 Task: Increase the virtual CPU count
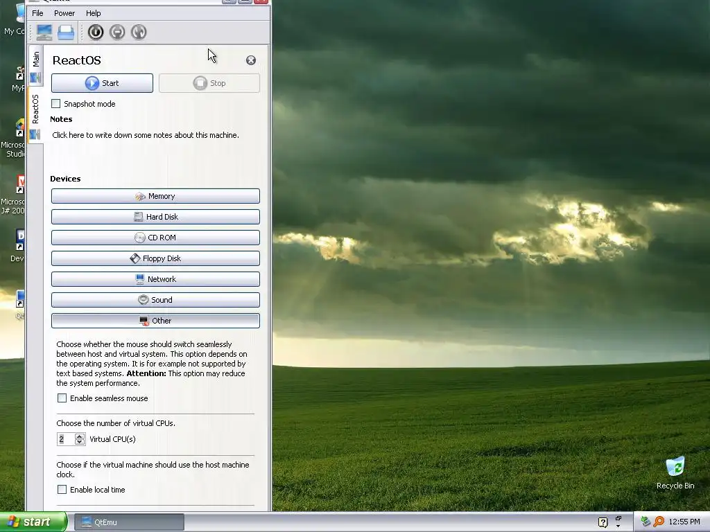(x=80, y=436)
